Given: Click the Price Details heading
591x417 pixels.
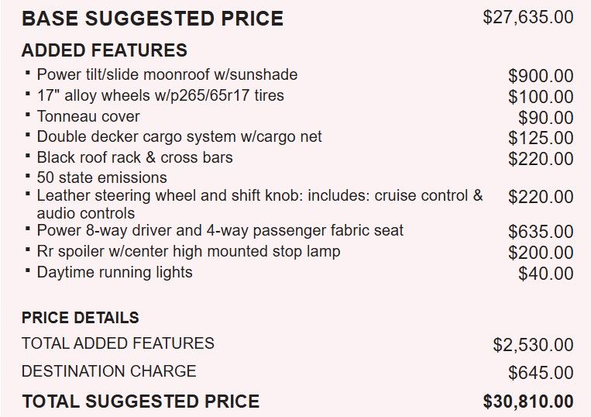Looking at the screenshot, I should tap(81, 318).
